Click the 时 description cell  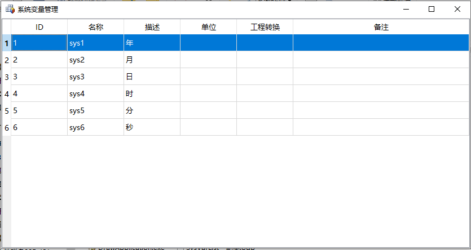point(152,93)
